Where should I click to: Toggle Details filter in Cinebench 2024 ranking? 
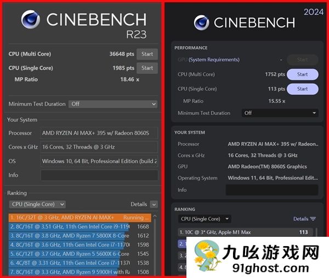304,219
